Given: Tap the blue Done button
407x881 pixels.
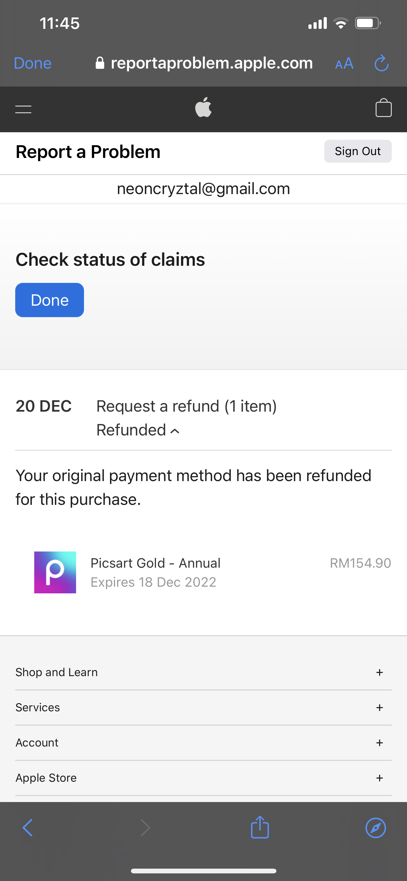Looking at the screenshot, I should (x=49, y=300).
